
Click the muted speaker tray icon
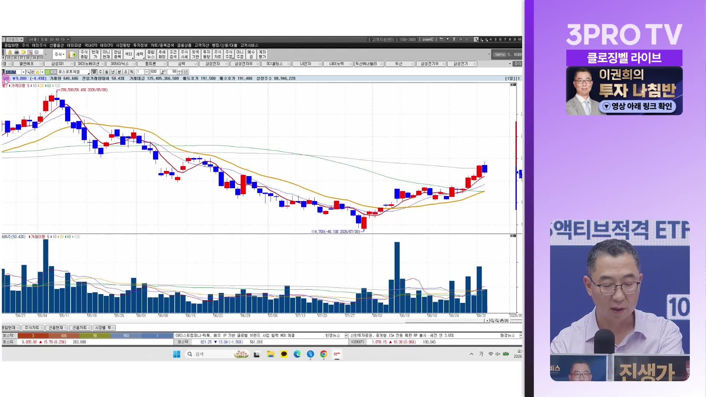(x=498, y=354)
